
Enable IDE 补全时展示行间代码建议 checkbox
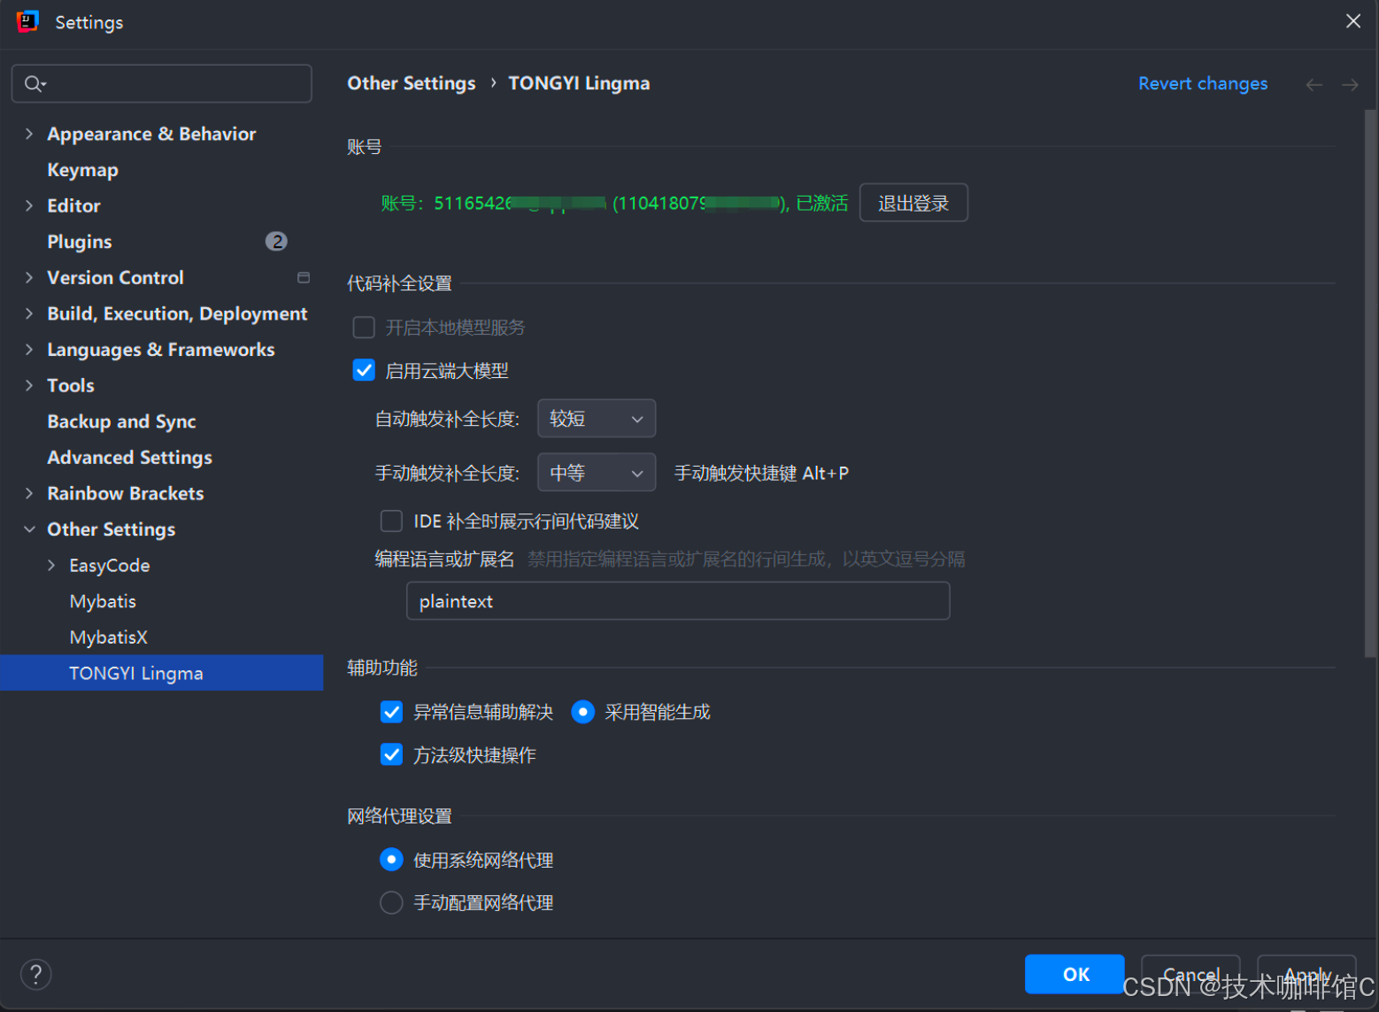[391, 521]
